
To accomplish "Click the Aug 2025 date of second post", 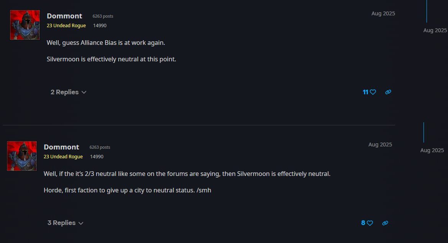I will (x=380, y=144).
